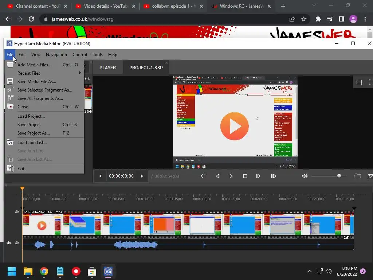Mute audio with player speaker icon

tap(305, 176)
